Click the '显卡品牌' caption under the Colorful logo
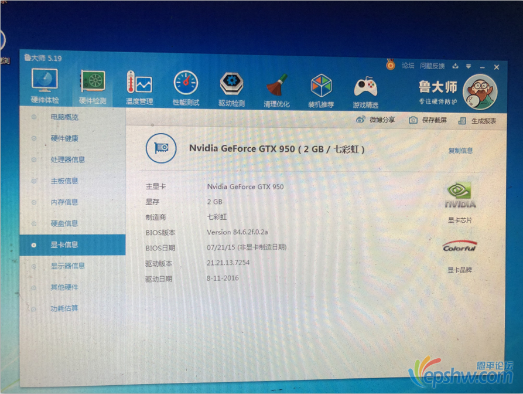The image size is (523, 394). tap(460, 270)
